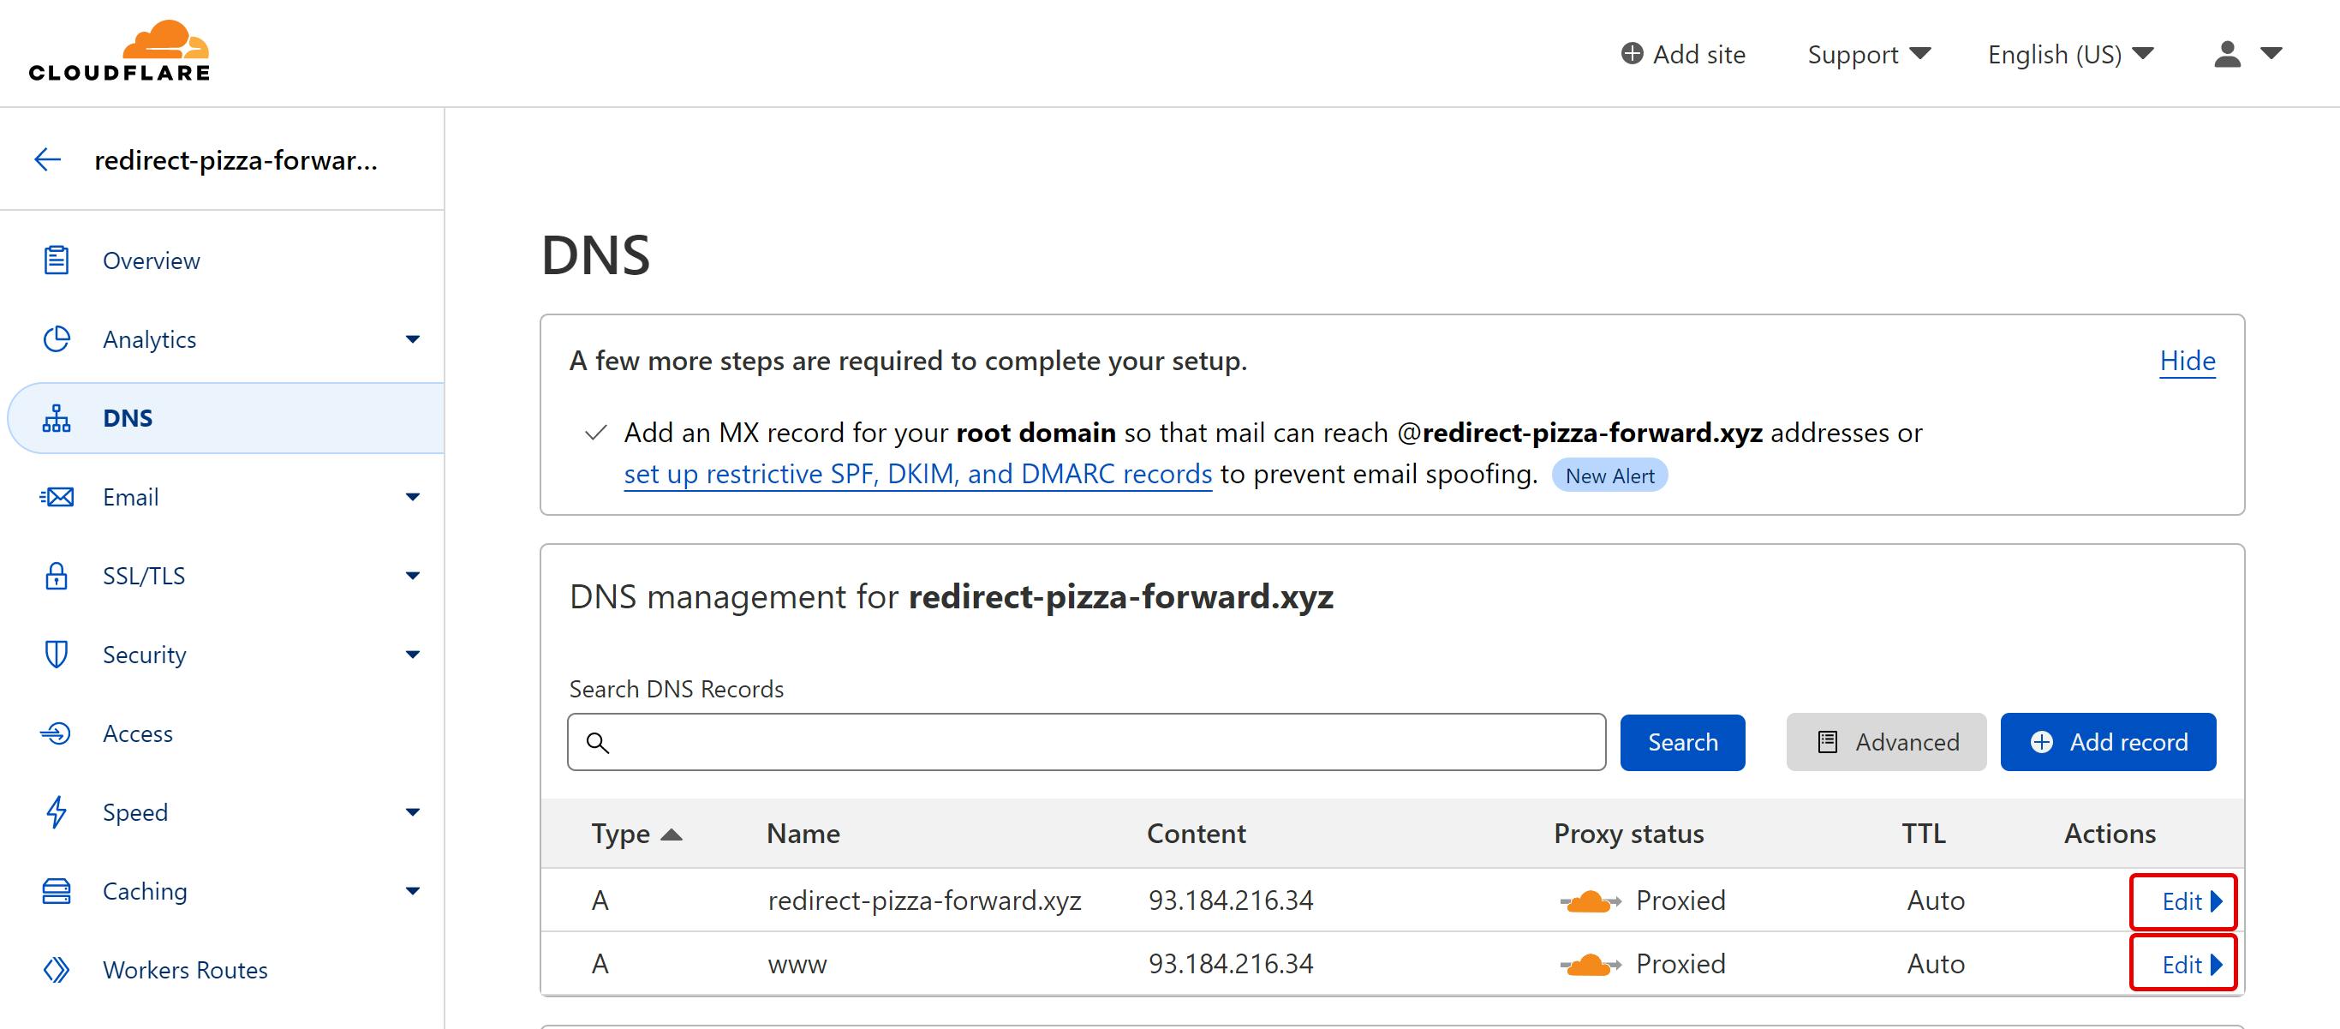
Task: Click the Workers Routes icon
Action: (57, 970)
